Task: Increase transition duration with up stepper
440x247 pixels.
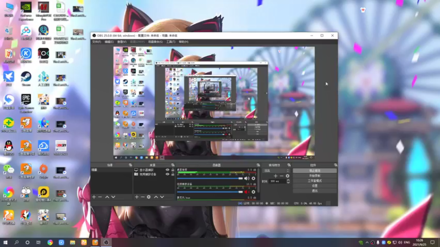Action: click(288, 181)
